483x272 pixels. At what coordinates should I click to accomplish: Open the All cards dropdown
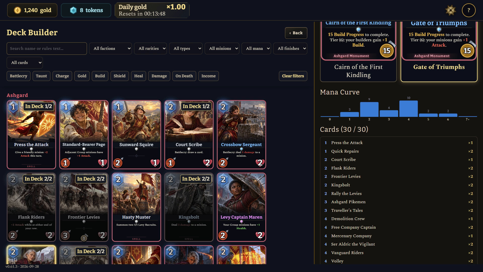click(25, 62)
